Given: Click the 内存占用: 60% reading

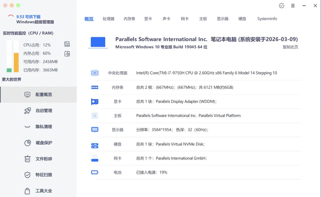Looking at the screenshot, I should 37,53.
